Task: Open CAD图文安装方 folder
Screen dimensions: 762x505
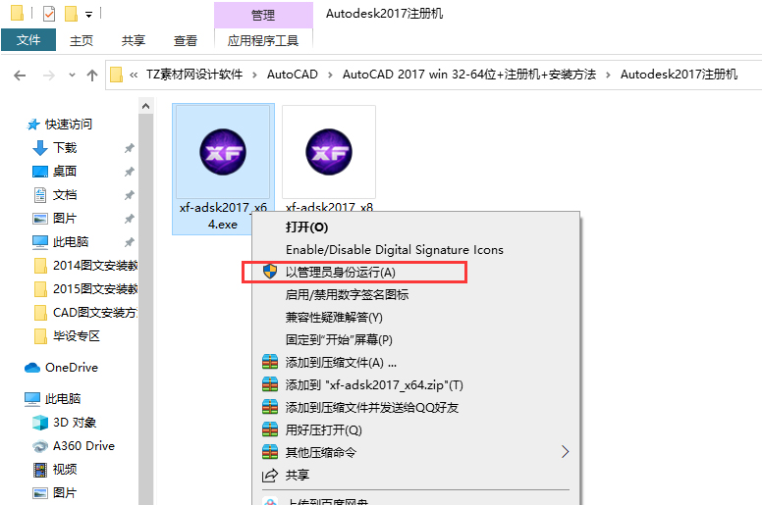Action: click(x=95, y=313)
